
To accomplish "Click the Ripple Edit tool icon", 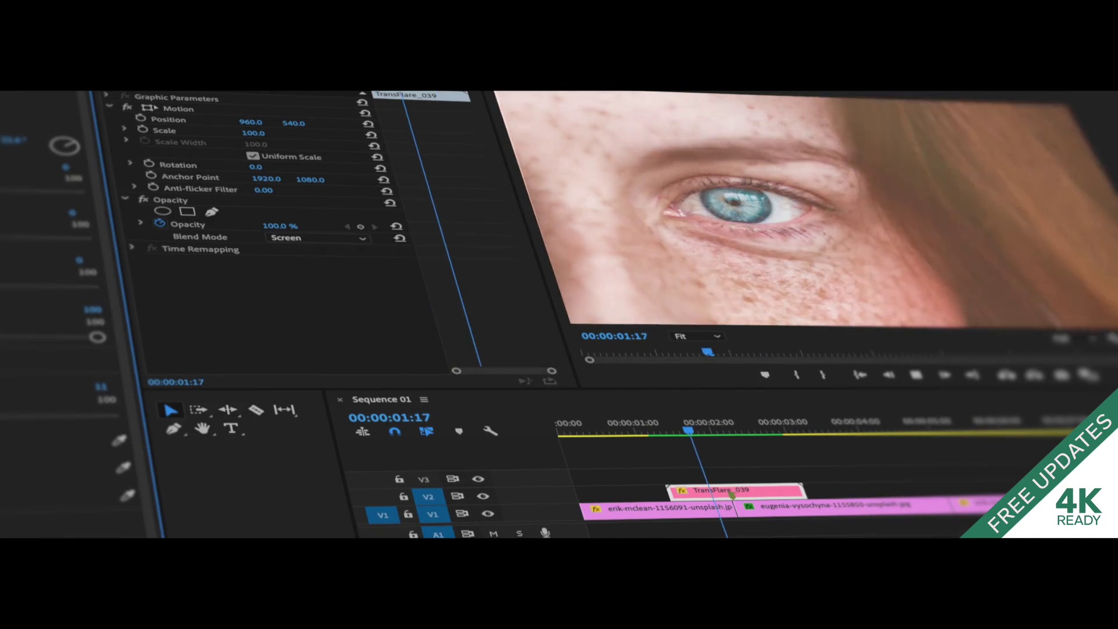I will 227,410.
